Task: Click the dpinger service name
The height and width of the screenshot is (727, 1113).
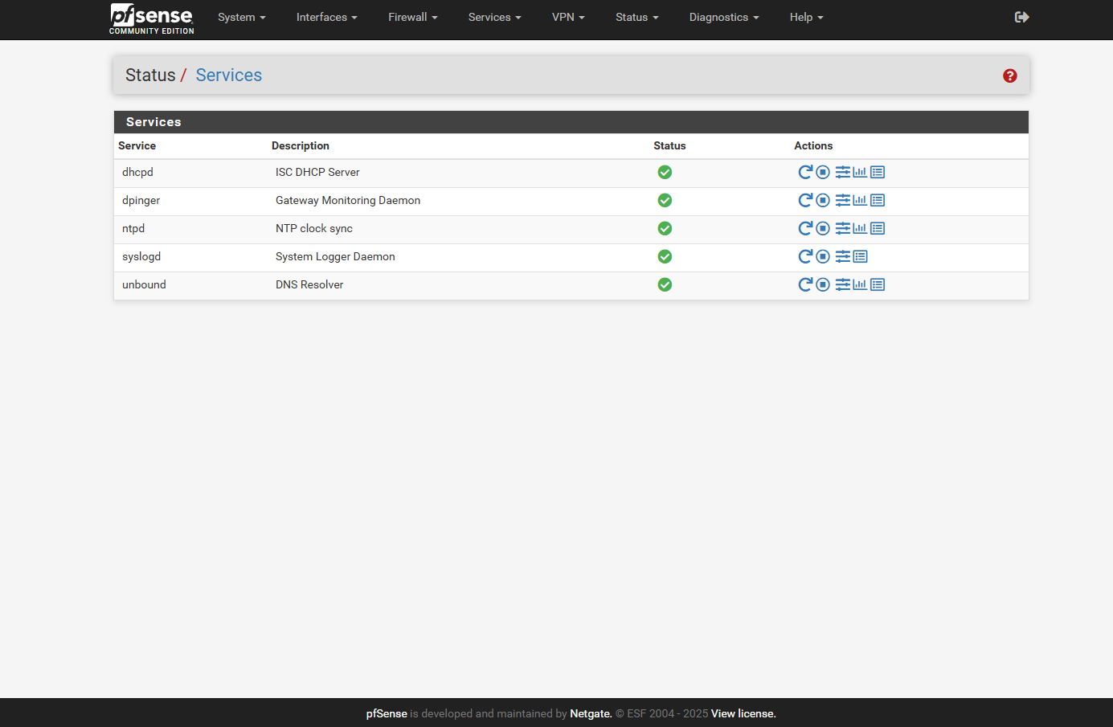Action: [x=141, y=200]
